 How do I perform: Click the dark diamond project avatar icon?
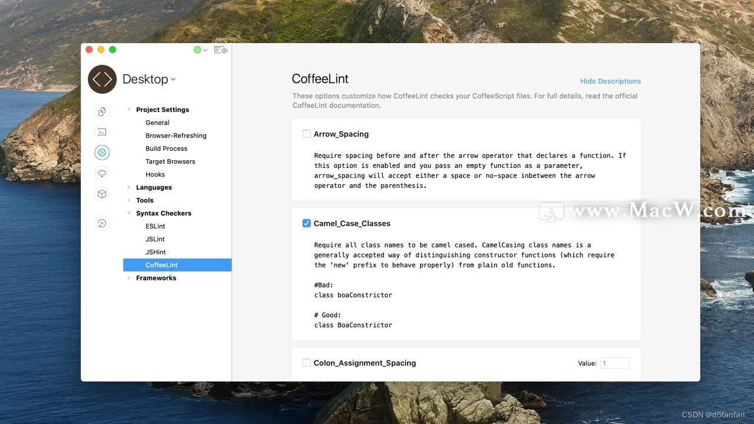tap(102, 79)
